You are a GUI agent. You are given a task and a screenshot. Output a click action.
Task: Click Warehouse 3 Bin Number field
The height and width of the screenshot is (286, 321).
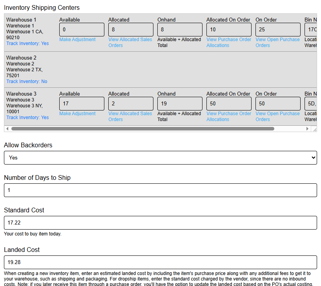(311, 104)
